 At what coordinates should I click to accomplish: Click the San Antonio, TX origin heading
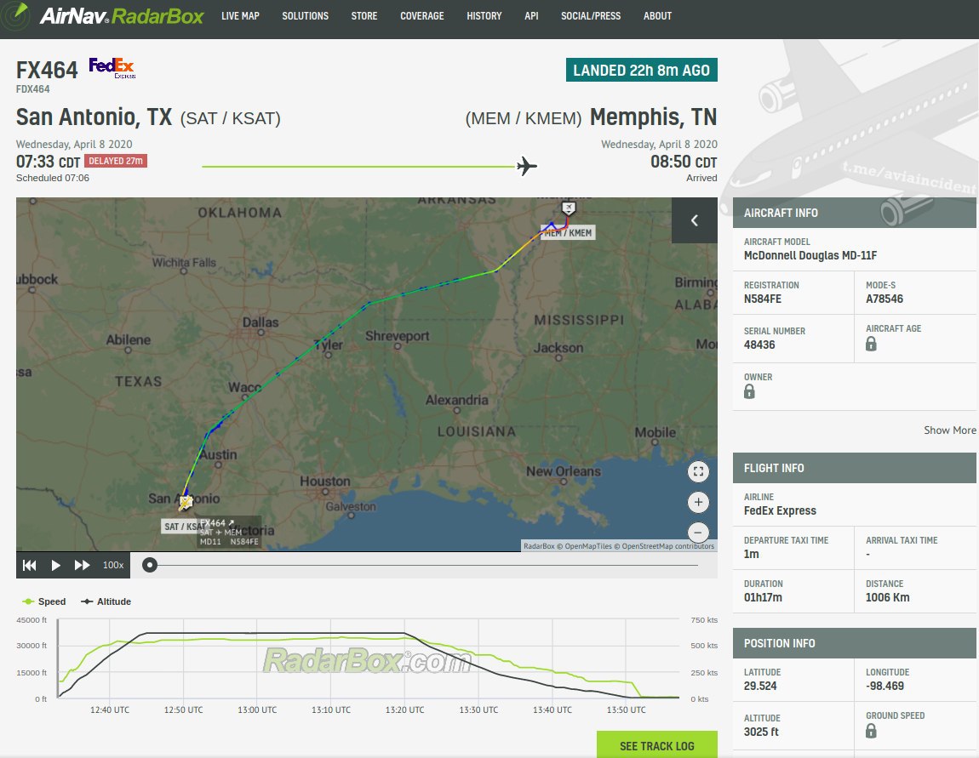[x=94, y=117]
